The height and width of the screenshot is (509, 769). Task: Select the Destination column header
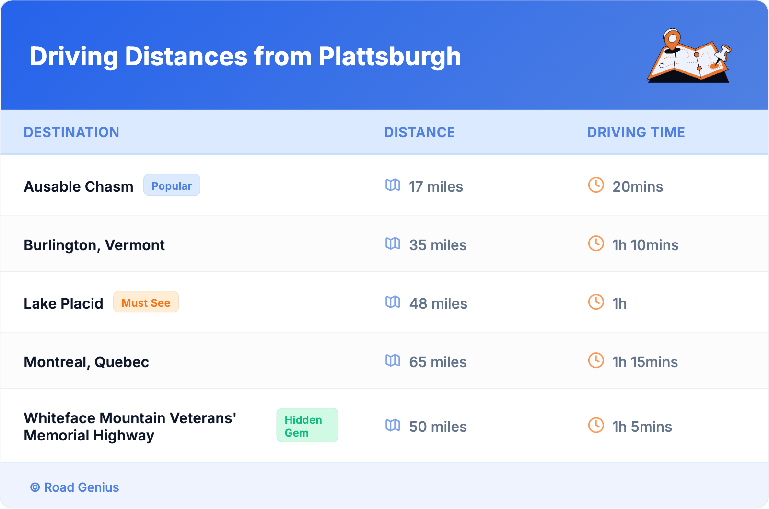tap(71, 132)
